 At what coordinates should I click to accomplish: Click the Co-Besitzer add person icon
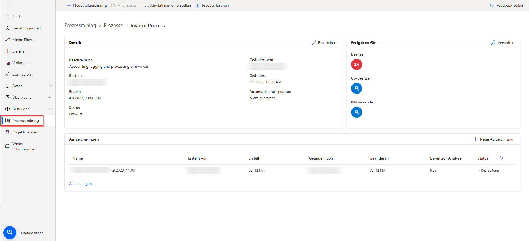tap(356, 88)
